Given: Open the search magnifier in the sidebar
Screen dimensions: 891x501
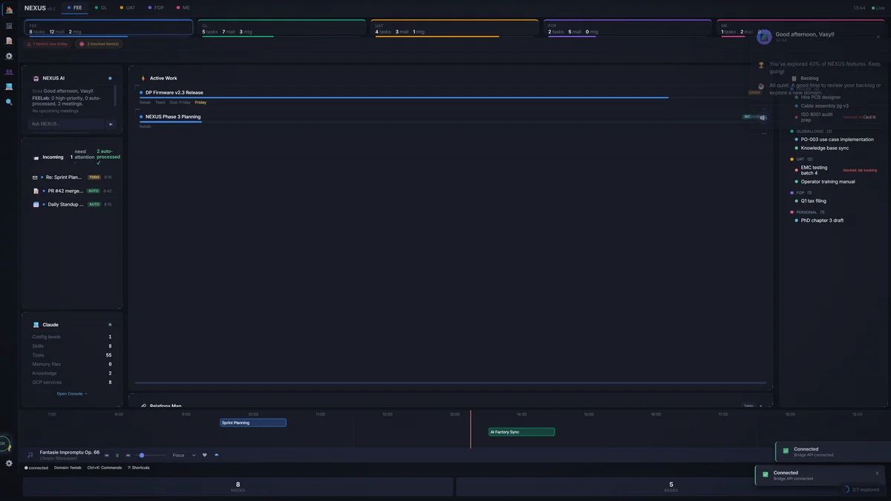Looking at the screenshot, I should point(9,102).
